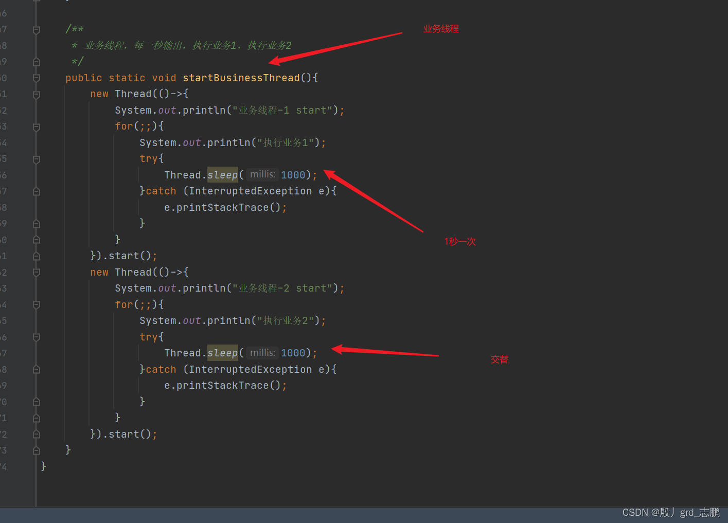Collapse the startBusinessThread method fold marker
728x523 pixels.
pyautogui.click(x=37, y=78)
